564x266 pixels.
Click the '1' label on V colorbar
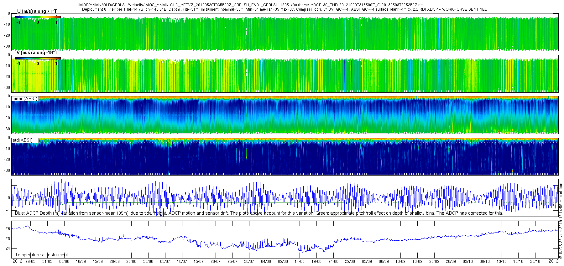(56, 64)
